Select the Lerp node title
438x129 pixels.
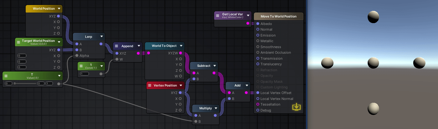click(x=89, y=37)
